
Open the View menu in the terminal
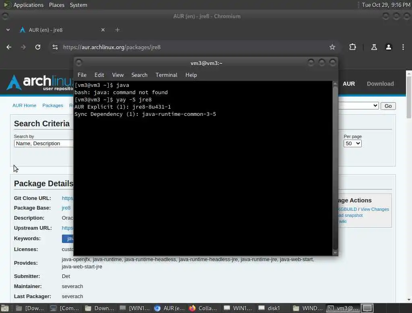click(x=118, y=75)
